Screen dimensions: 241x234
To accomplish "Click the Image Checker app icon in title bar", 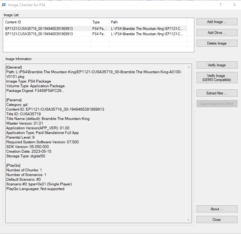I will [4, 5].
